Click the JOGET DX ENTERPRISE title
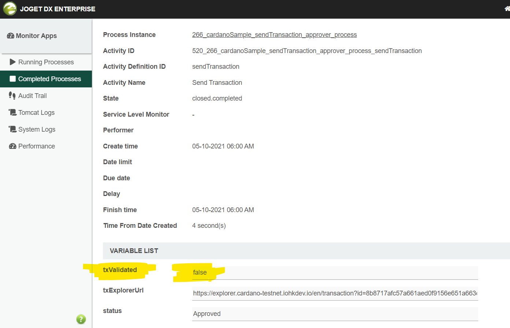The image size is (510, 328). coord(57,9)
